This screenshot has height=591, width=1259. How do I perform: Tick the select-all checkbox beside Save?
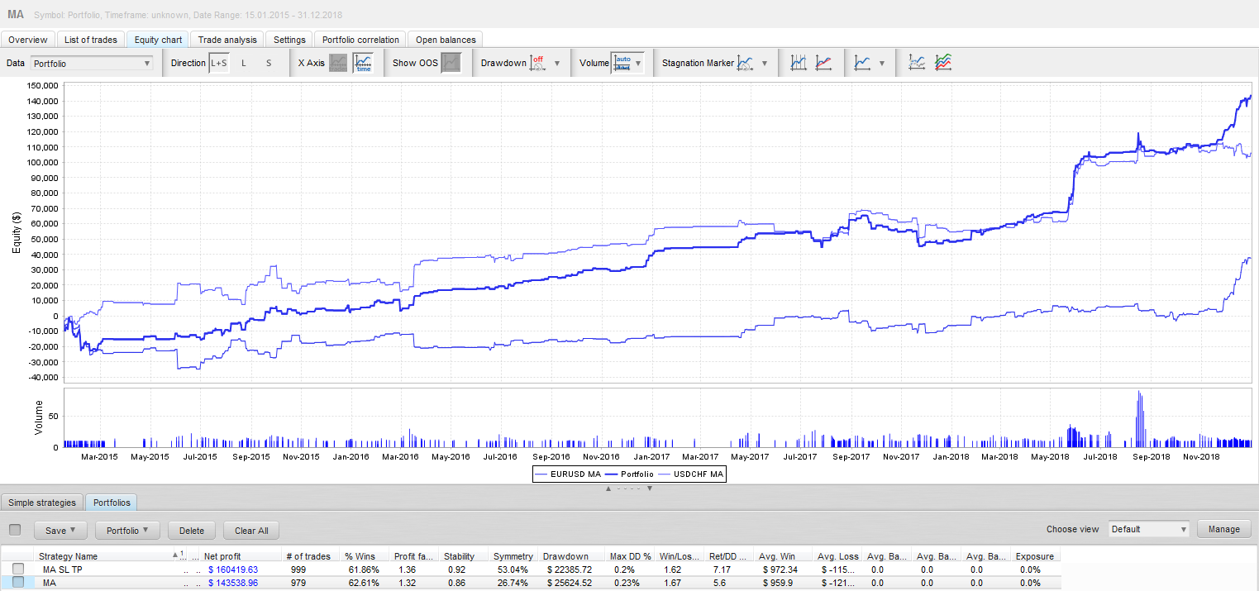[15, 530]
